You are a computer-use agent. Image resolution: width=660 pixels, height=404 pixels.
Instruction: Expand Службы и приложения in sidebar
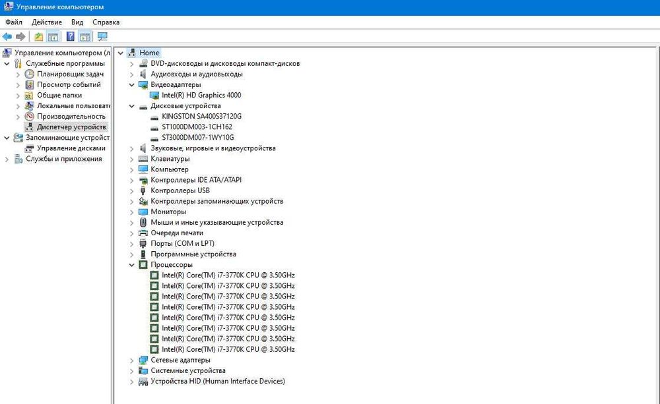[x=7, y=159]
